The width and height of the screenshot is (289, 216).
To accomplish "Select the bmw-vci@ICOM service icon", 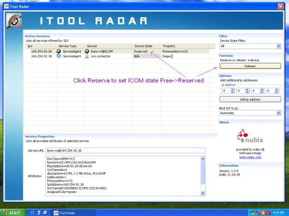I will tap(87, 51).
